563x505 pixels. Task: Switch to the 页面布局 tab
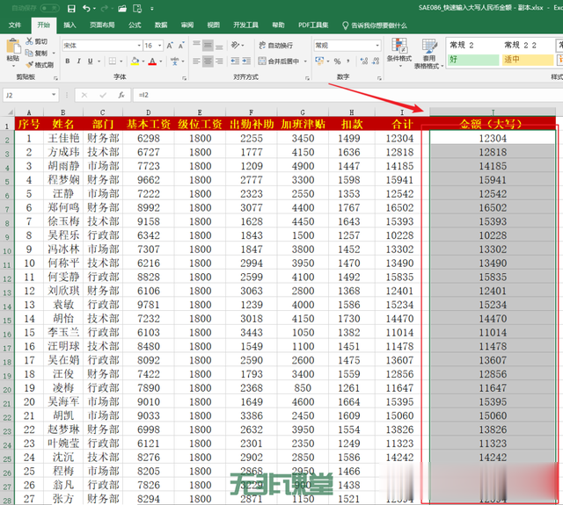coord(102,25)
